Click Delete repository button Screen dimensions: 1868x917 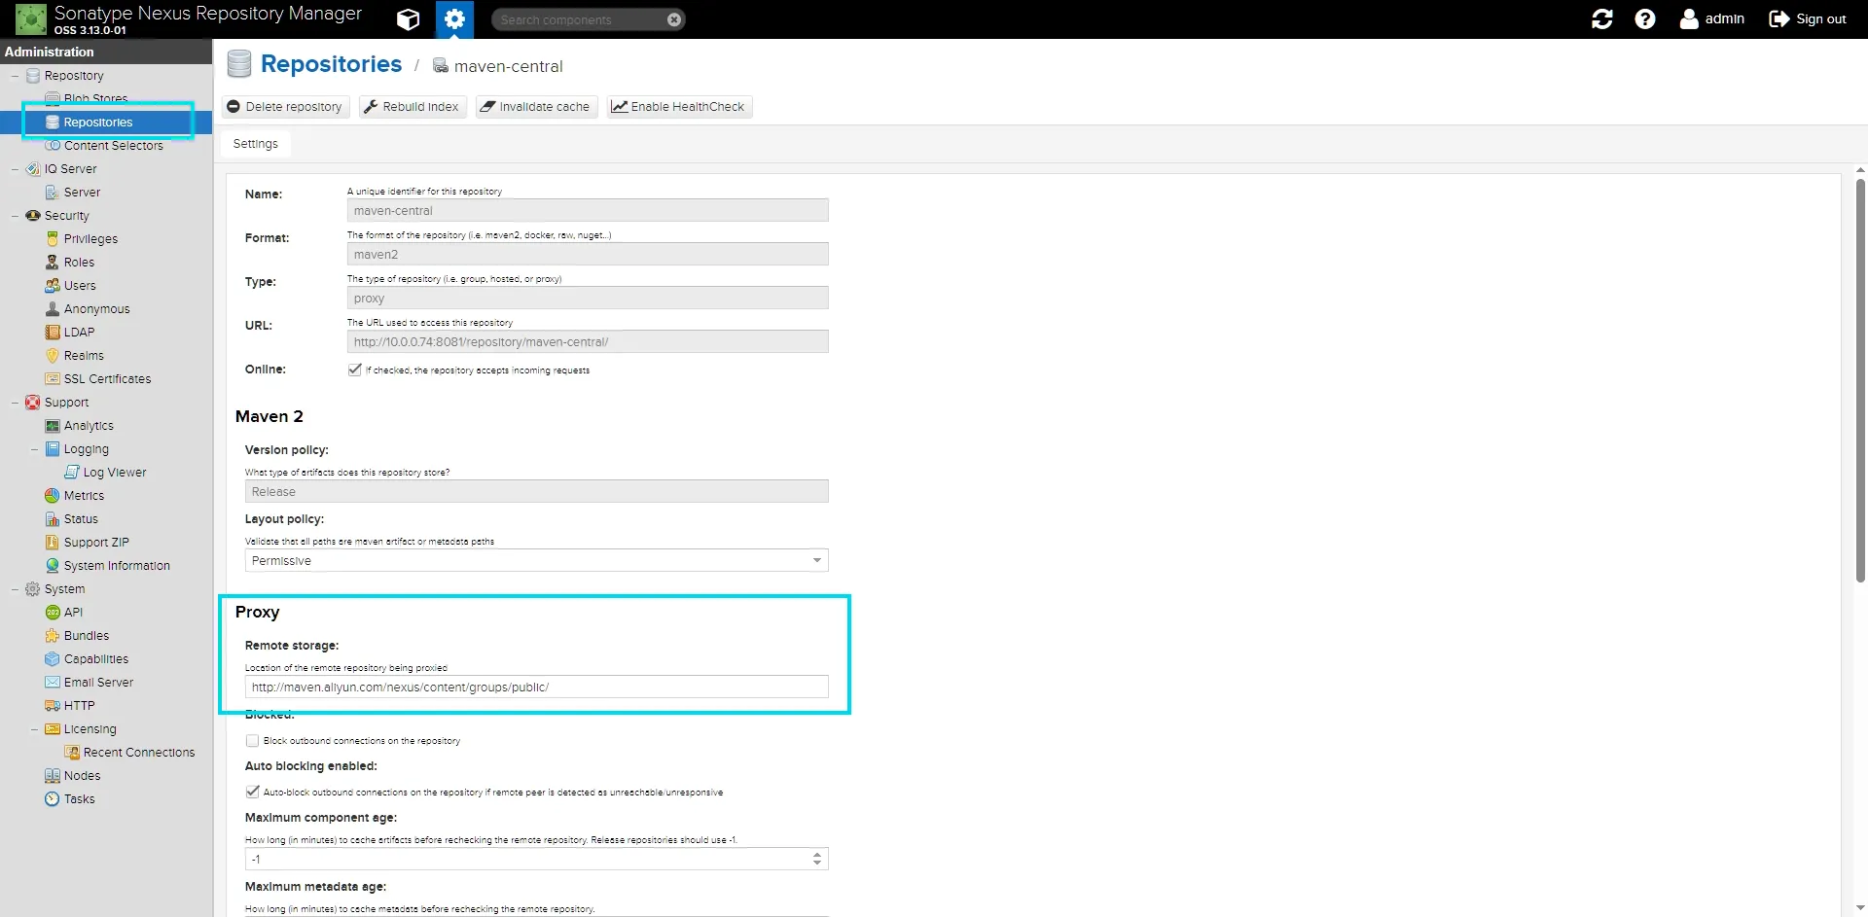coord(284,107)
